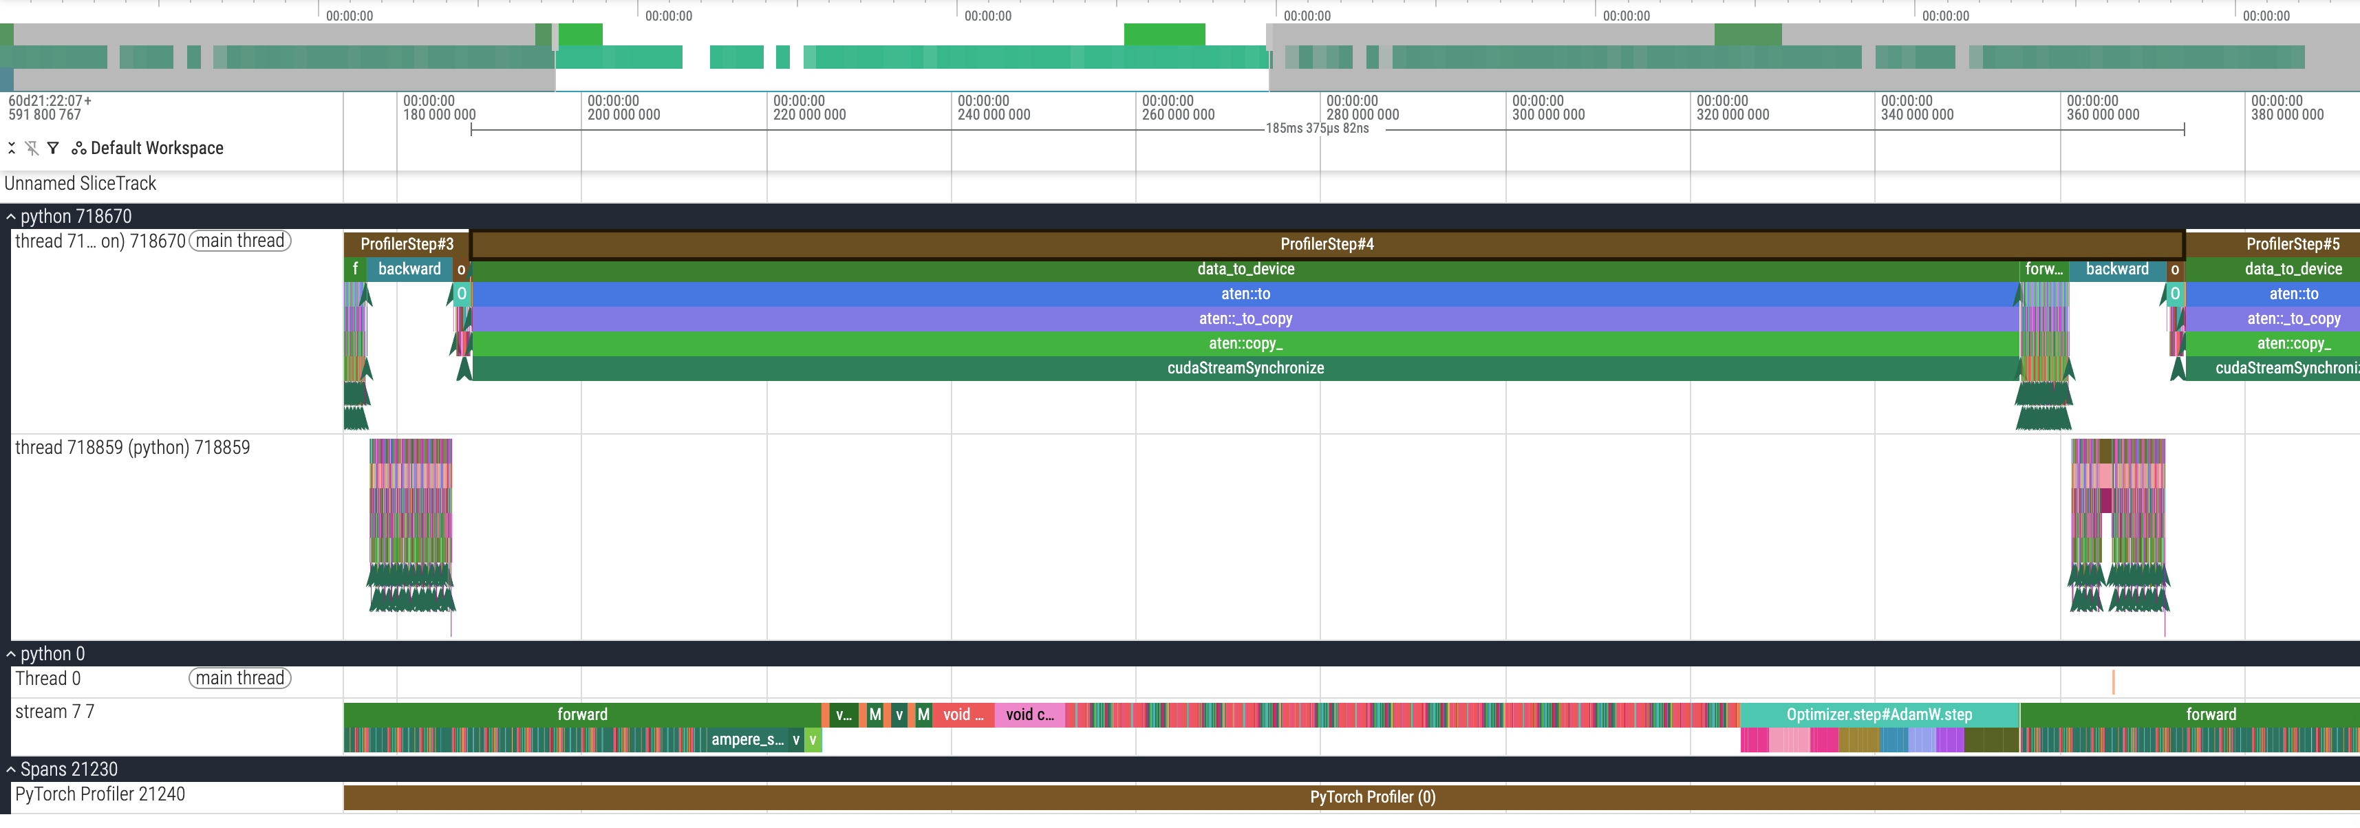2360x828 pixels.
Task: Click thread 718859 (python) track label
Action: (x=133, y=448)
